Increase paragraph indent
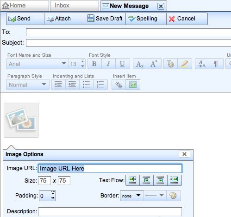231x217 pixels. (x=58, y=85)
